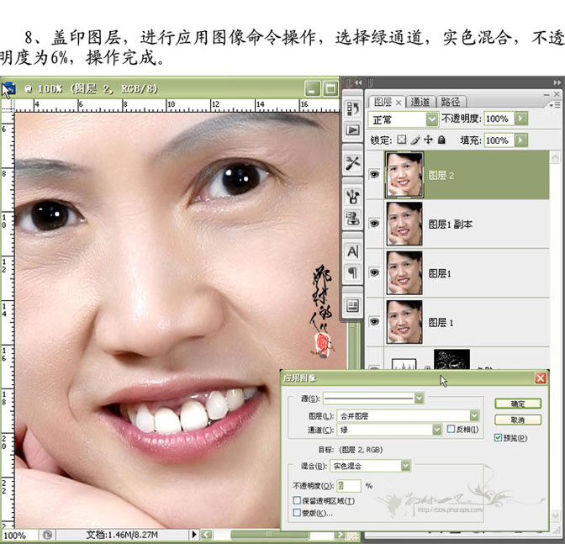Enable the 反相(I) invert checkbox

point(451,429)
